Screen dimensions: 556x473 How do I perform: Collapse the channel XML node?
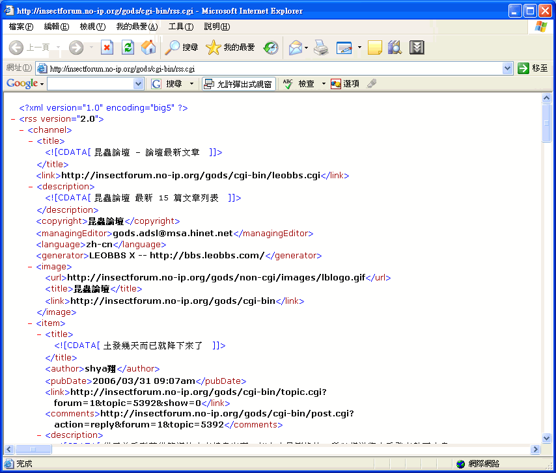(21, 130)
